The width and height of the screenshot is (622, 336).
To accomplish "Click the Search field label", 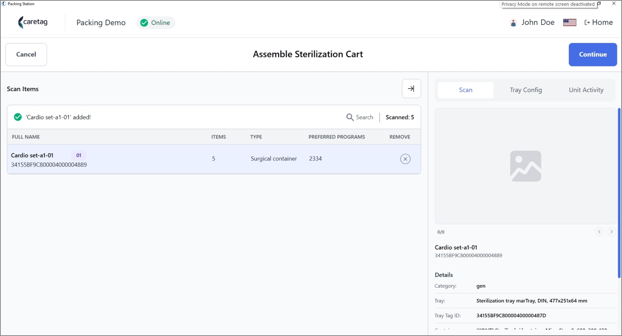I will point(364,117).
